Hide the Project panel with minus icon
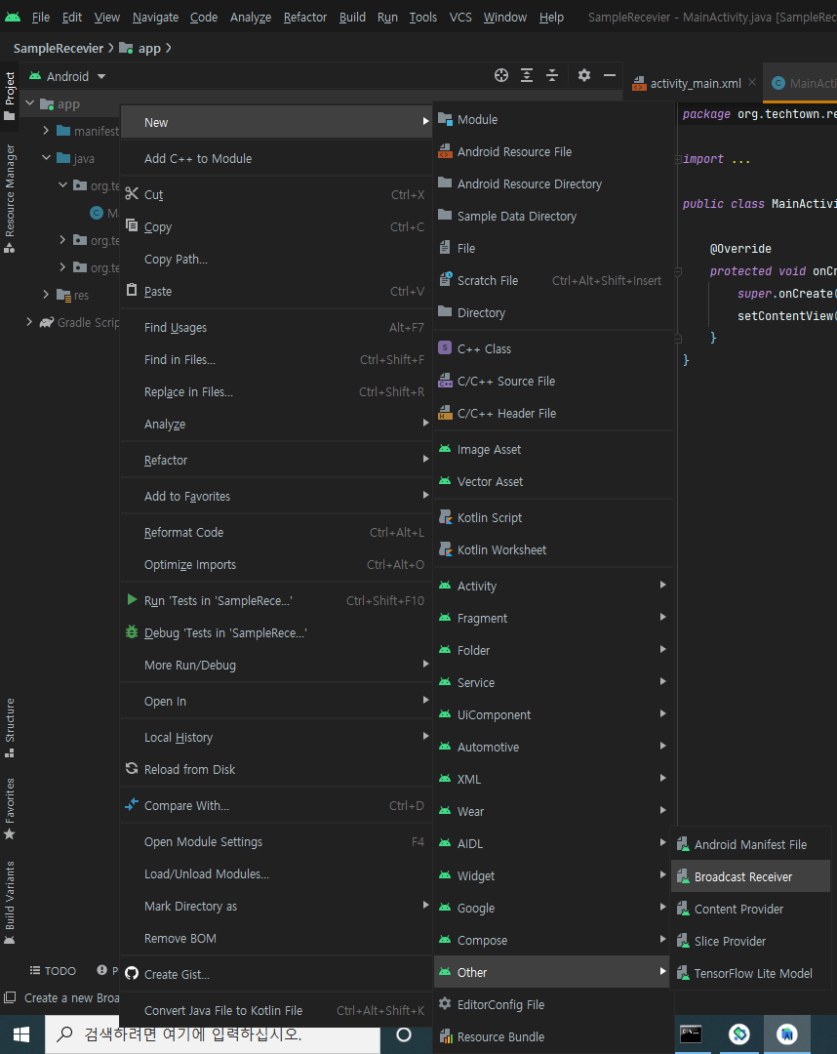837x1054 pixels. pos(610,75)
